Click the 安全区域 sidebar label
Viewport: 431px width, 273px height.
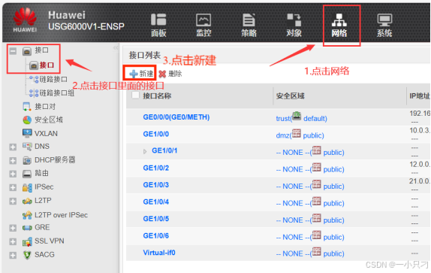click(x=49, y=120)
